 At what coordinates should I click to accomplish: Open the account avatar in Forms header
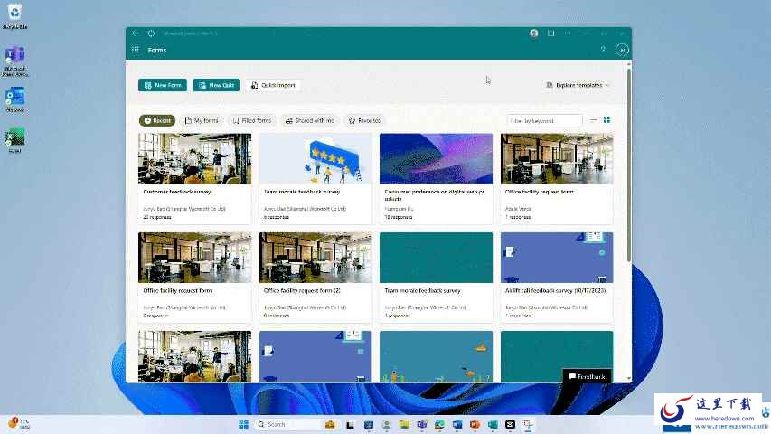(622, 50)
